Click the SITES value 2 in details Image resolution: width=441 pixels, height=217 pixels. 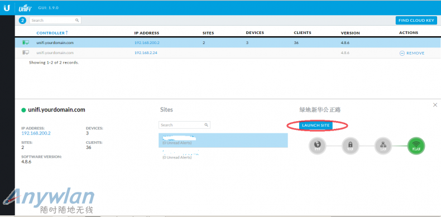23,147
